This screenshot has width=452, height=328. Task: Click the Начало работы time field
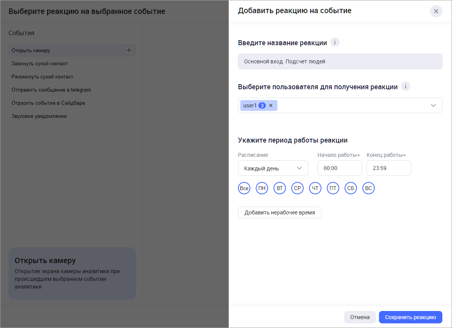(339, 168)
